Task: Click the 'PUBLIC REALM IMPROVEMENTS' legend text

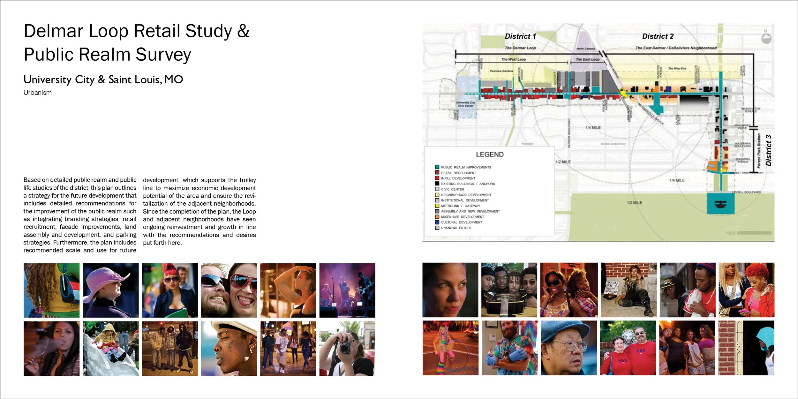Action: click(x=466, y=167)
